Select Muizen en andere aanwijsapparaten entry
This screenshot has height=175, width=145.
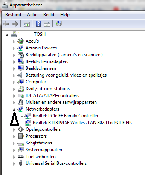[x=61, y=102]
